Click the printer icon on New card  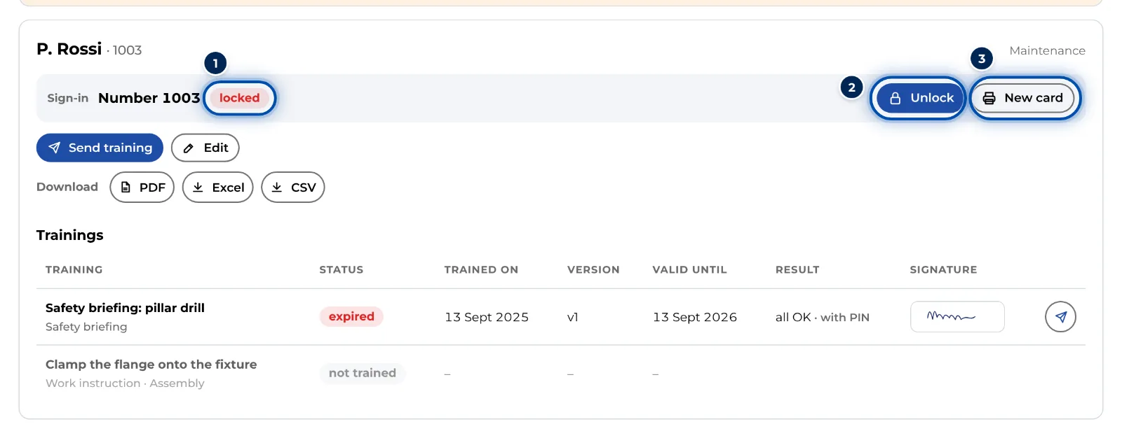click(989, 98)
